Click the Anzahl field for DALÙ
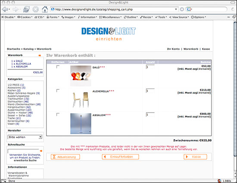Viewport: 237px width, 183px height. click(x=150, y=67)
